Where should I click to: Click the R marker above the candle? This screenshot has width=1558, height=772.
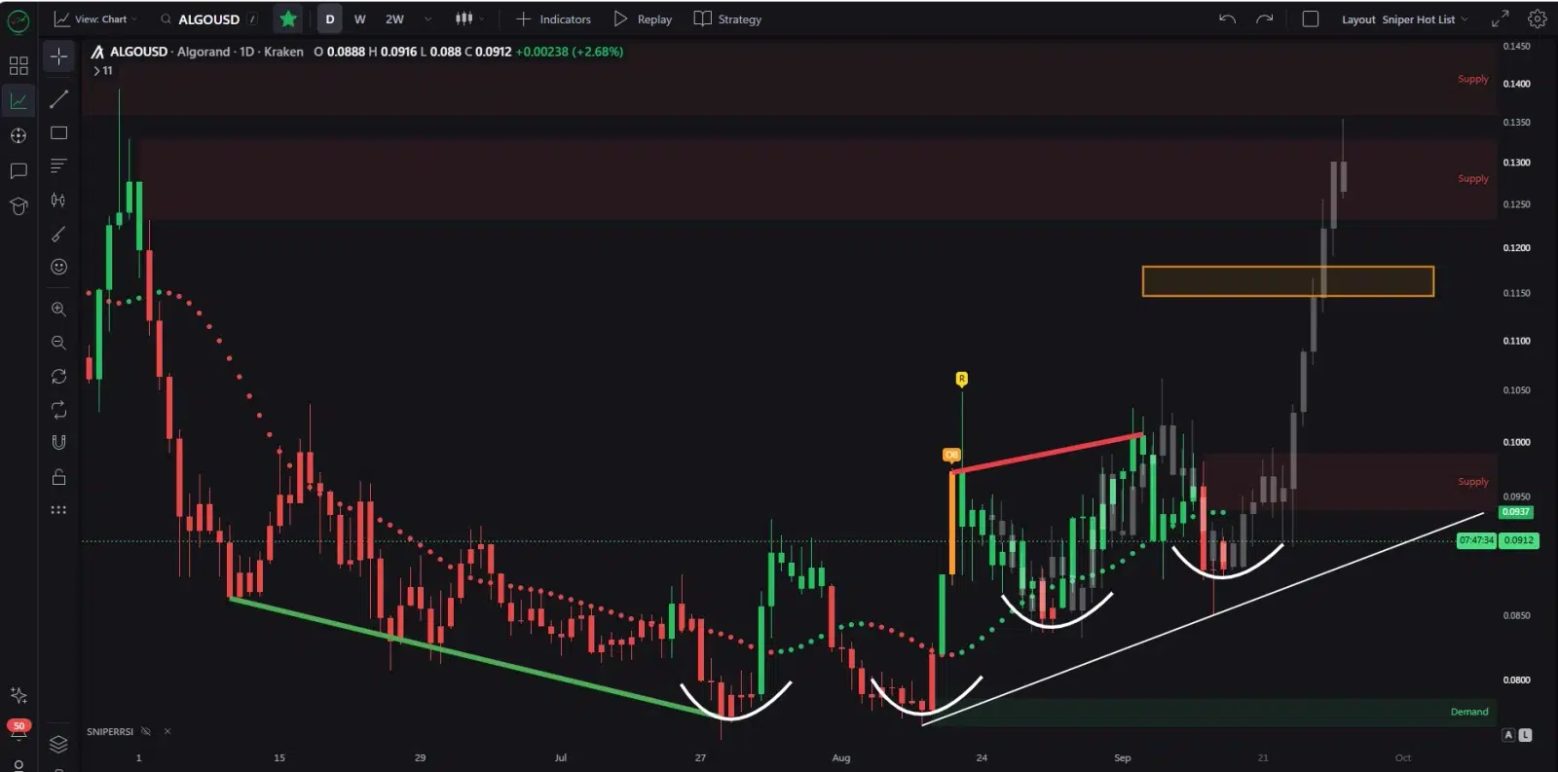[x=961, y=379]
